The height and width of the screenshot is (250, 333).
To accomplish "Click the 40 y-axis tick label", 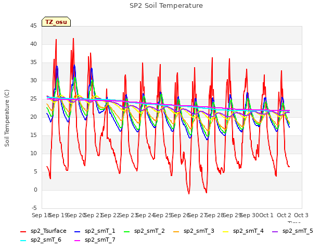I will tap(33, 44).
